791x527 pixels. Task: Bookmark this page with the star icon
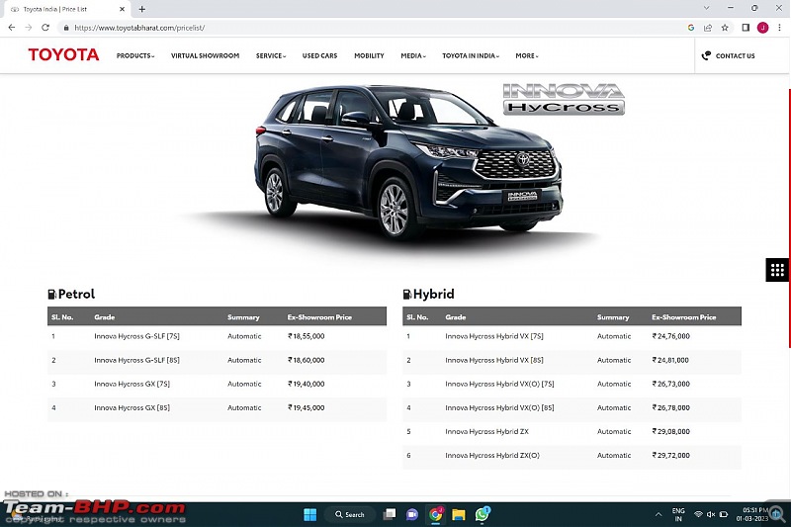[x=725, y=28]
